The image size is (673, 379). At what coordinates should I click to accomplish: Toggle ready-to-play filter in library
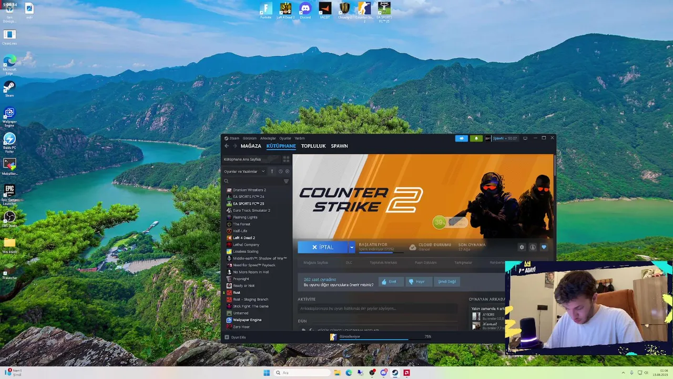[x=287, y=171]
